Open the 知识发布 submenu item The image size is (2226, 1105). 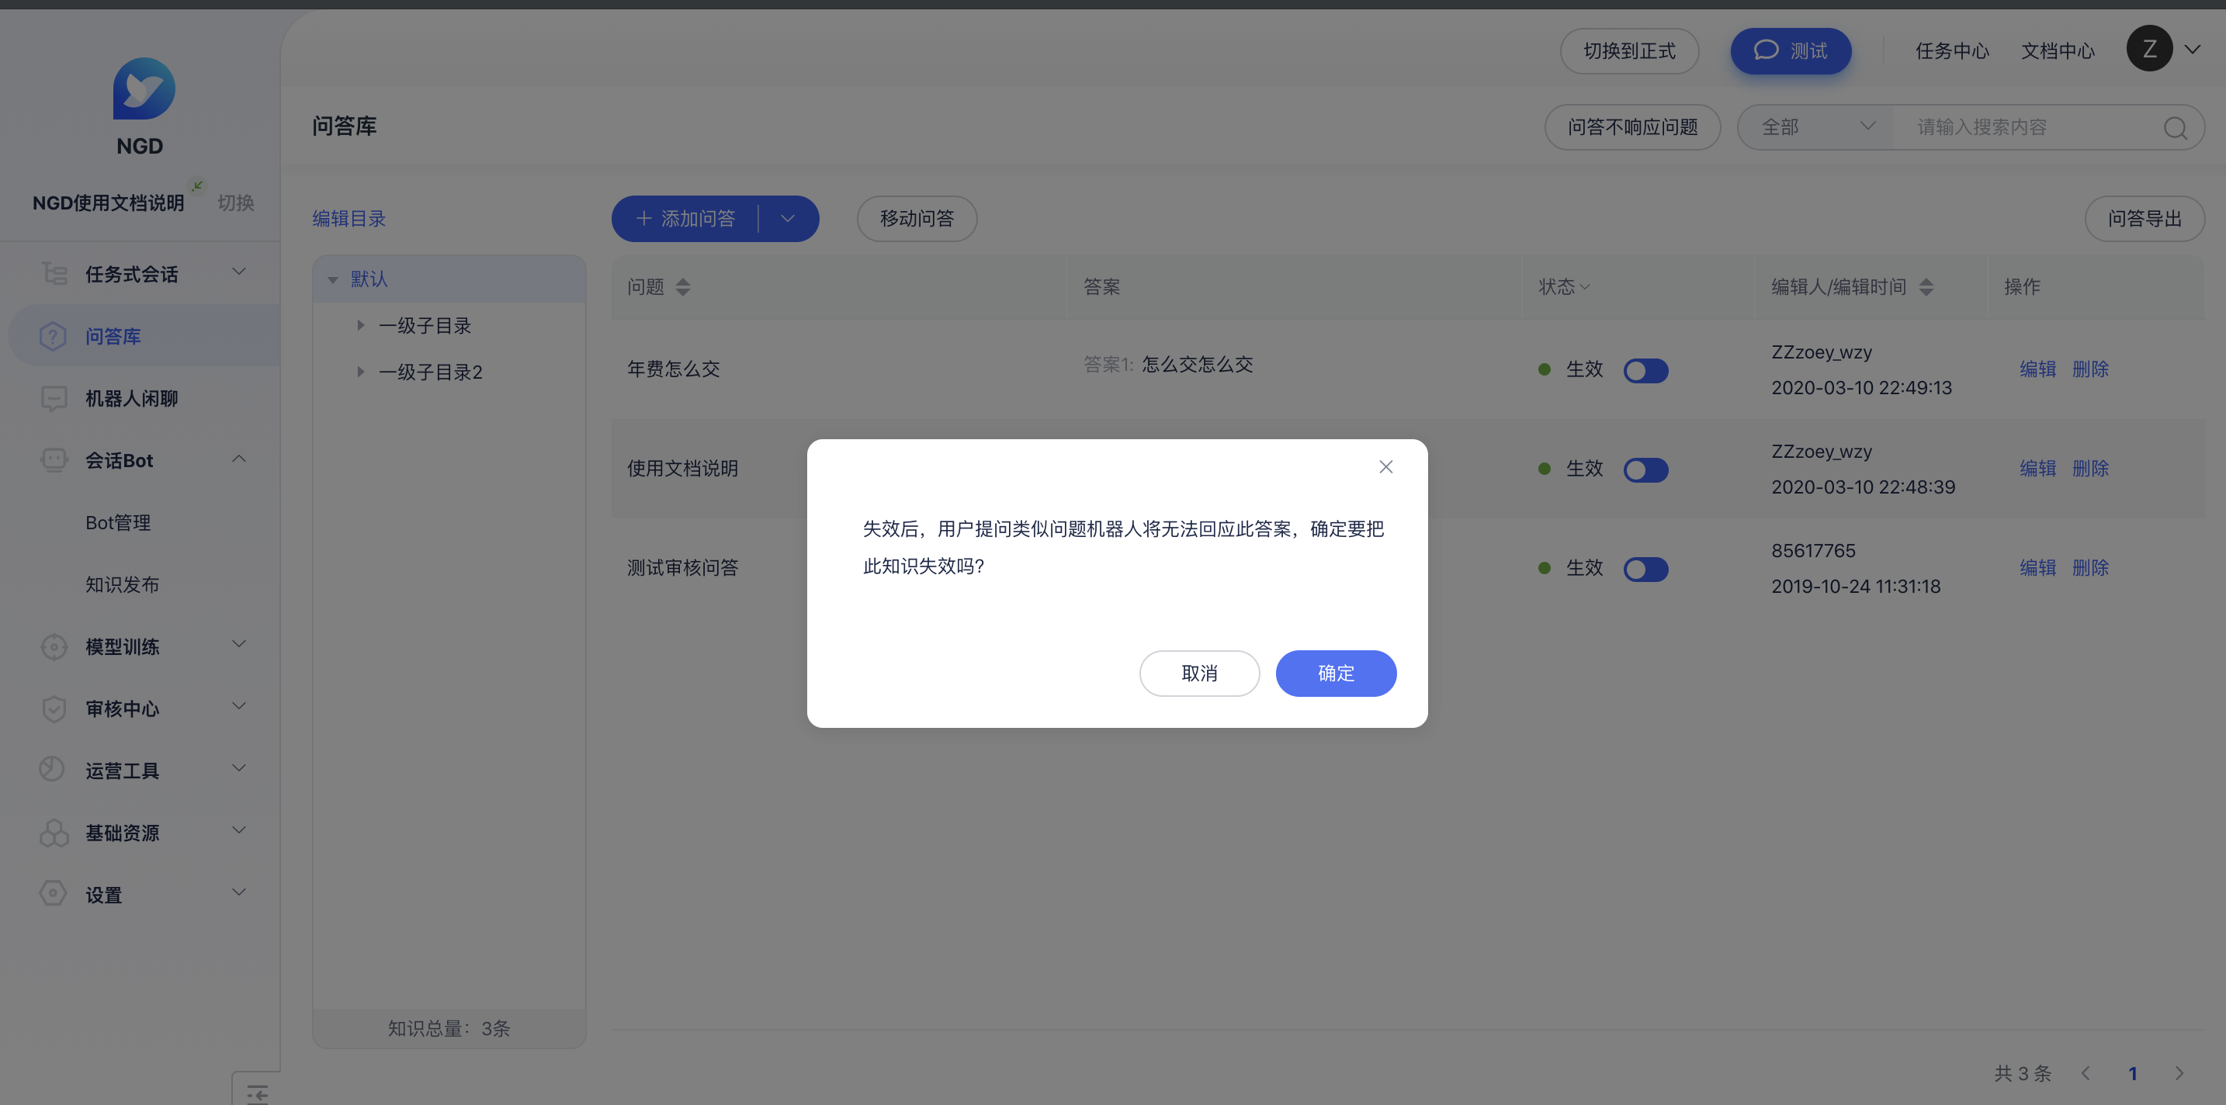(122, 585)
